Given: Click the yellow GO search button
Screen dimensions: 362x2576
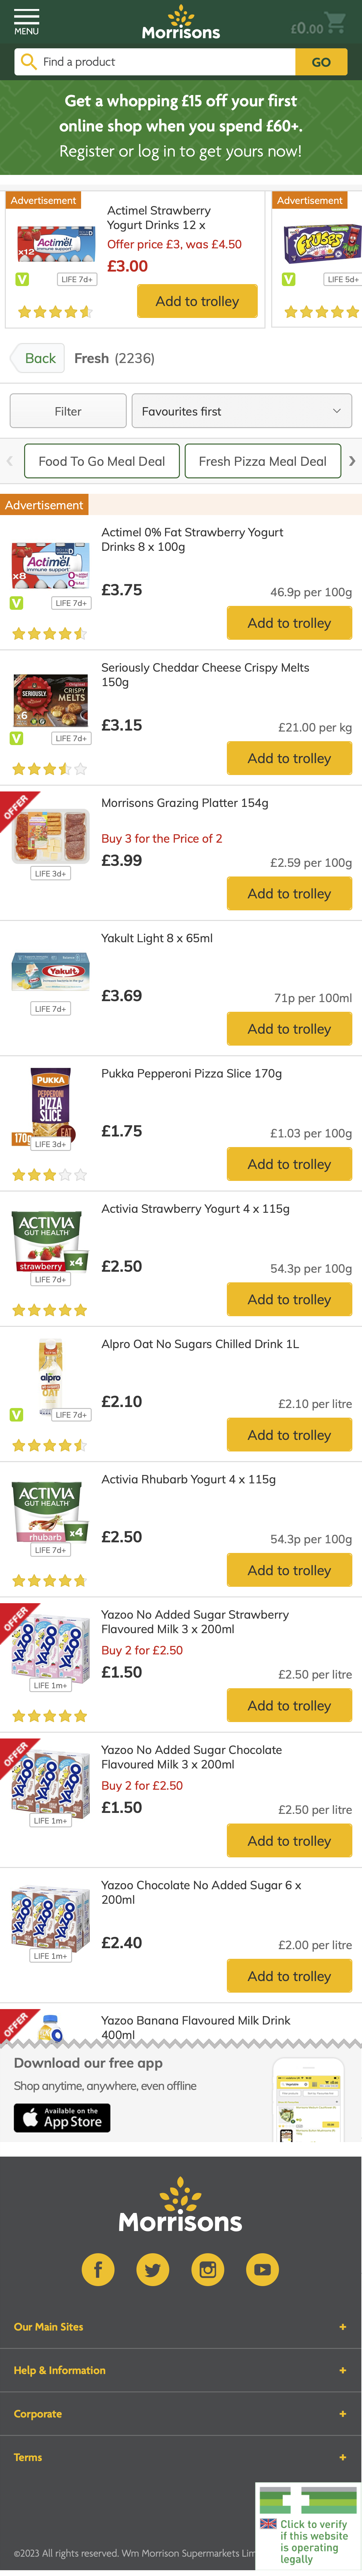Looking at the screenshot, I should pos(321,62).
